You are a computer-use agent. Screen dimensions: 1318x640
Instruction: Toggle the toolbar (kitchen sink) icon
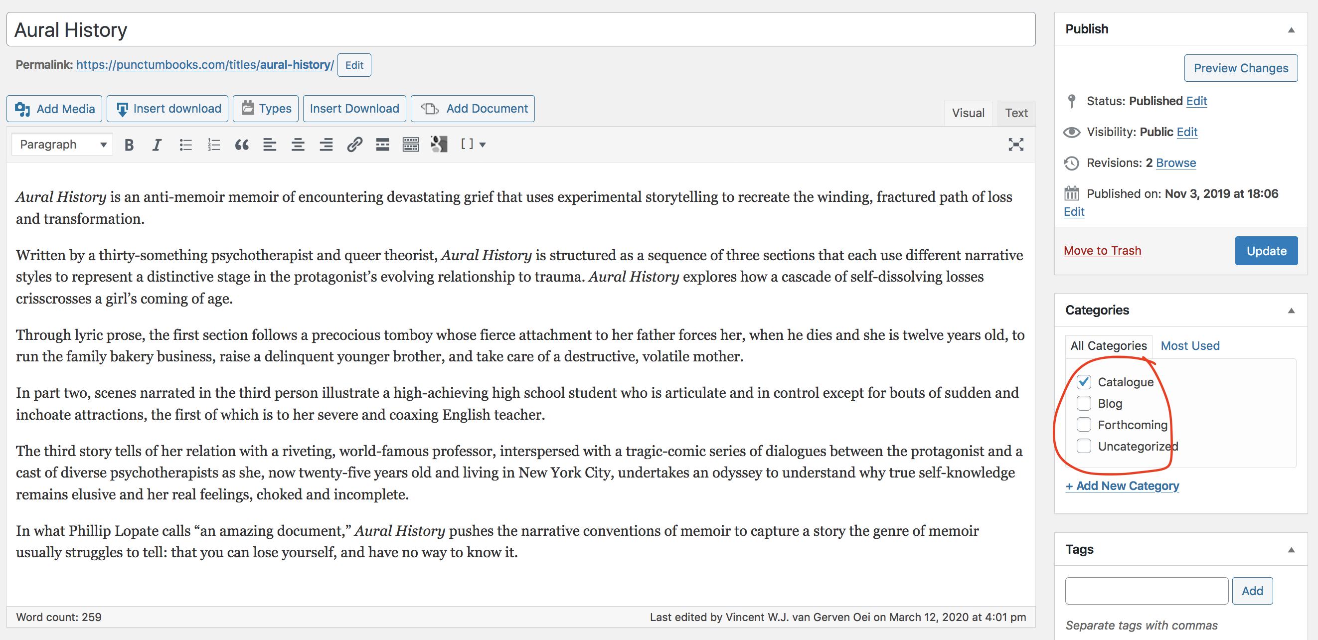[x=410, y=145]
